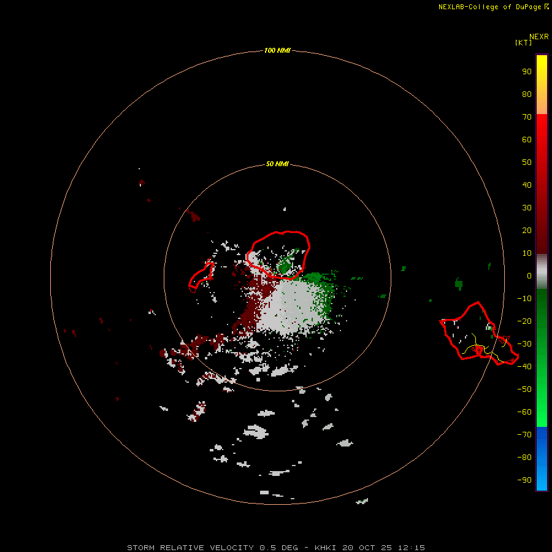Click the -90 value on velocity scale
The width and height of the screenshot is (552, 552).
(524, 480)
